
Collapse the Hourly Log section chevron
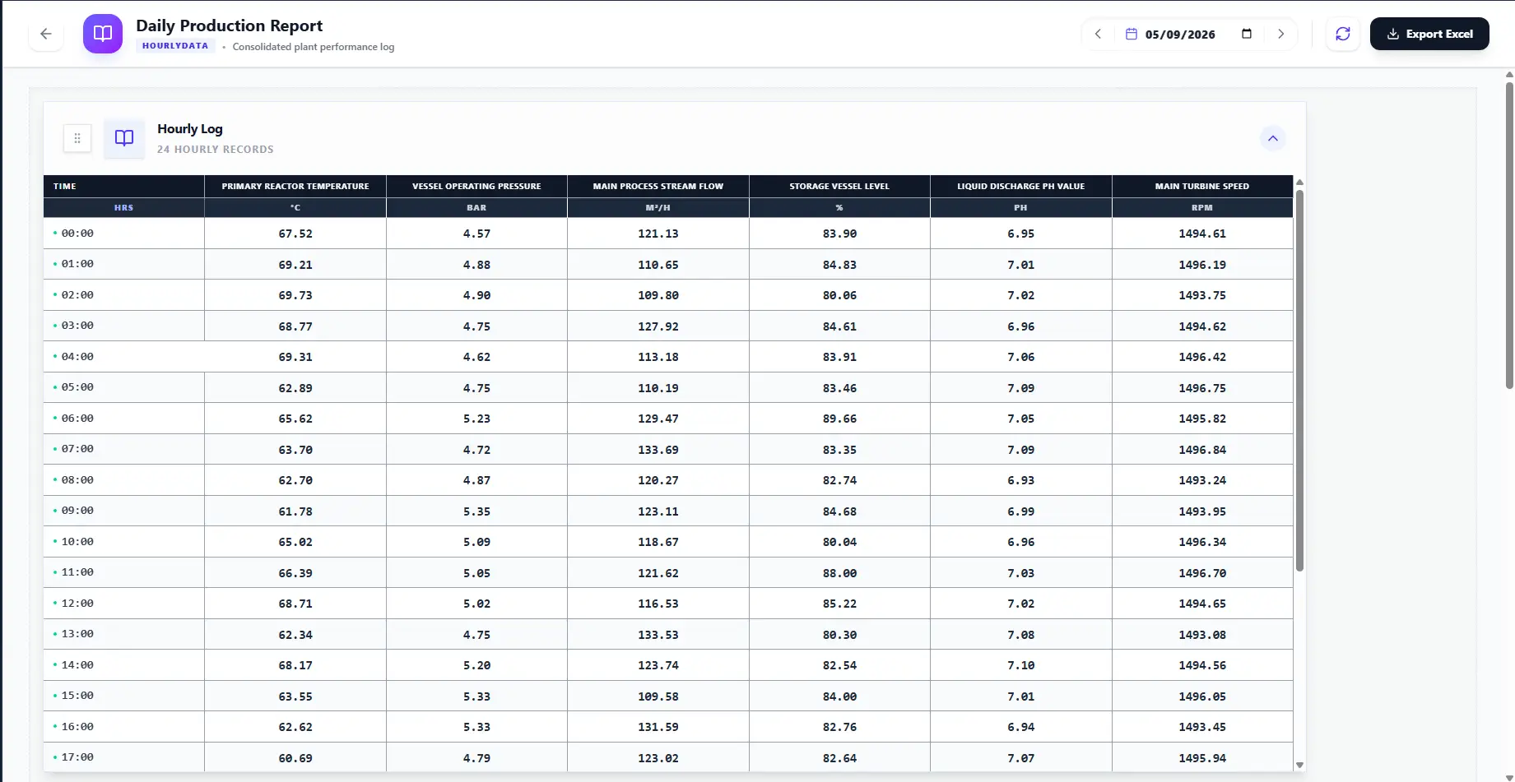click(1273, 138)
